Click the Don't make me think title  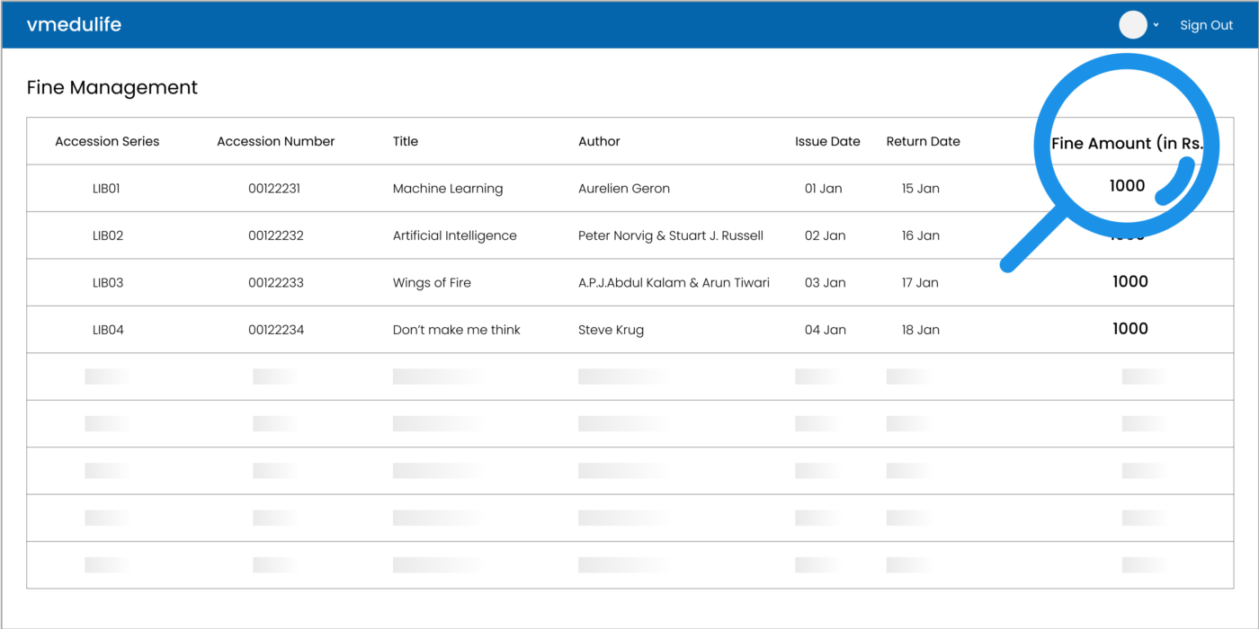[456, 330]
